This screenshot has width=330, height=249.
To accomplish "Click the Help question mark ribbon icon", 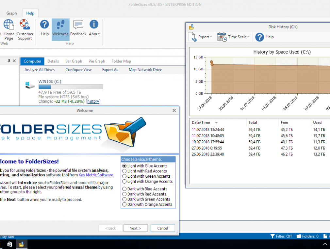I will coord(45,25).
